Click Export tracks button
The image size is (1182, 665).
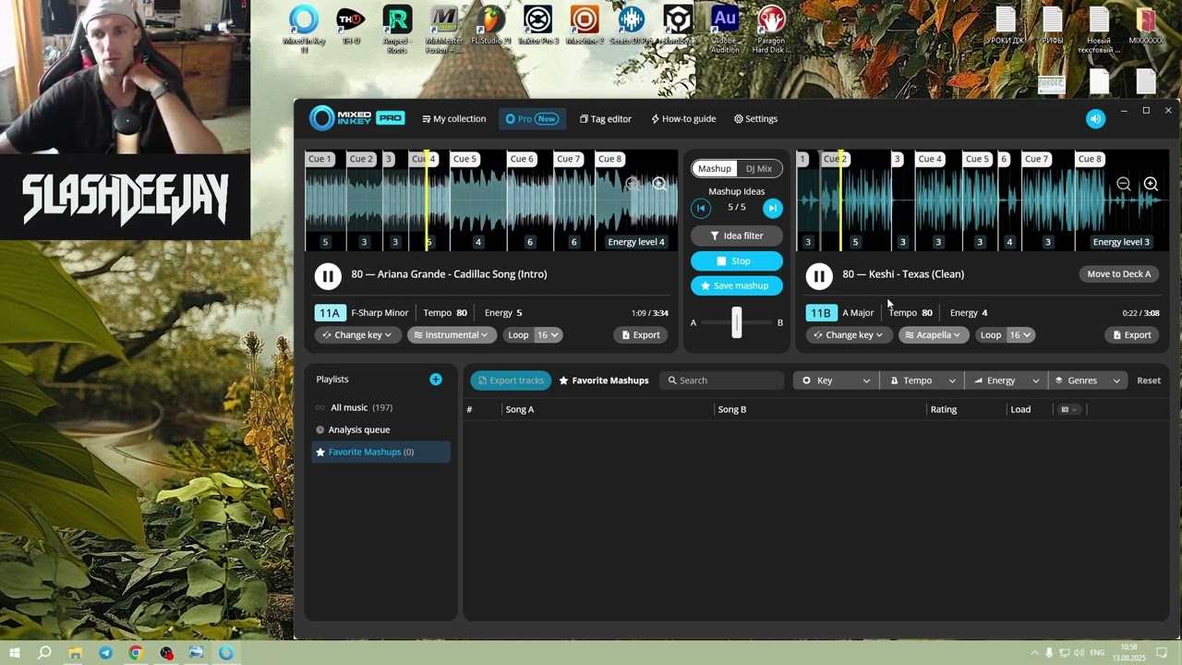(x=511, y=381)
